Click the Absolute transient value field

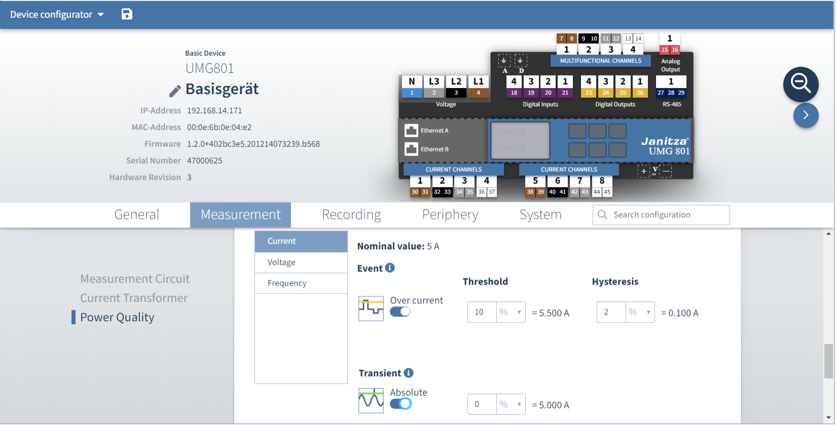tap(482, 404)
